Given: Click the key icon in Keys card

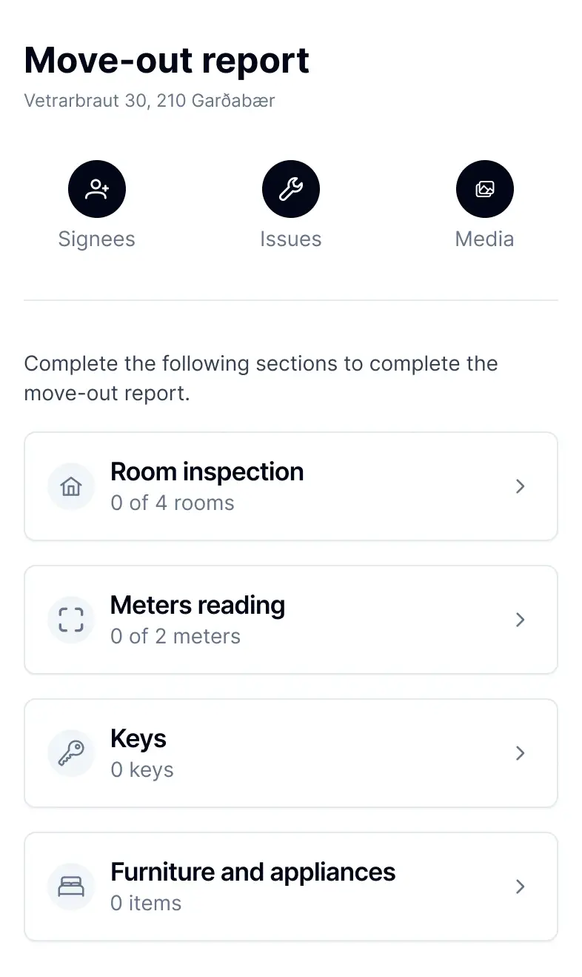Looking at the screenshot, I should (71, 753).
